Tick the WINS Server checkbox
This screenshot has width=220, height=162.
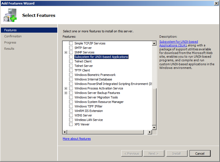click(x=71, y=115)
